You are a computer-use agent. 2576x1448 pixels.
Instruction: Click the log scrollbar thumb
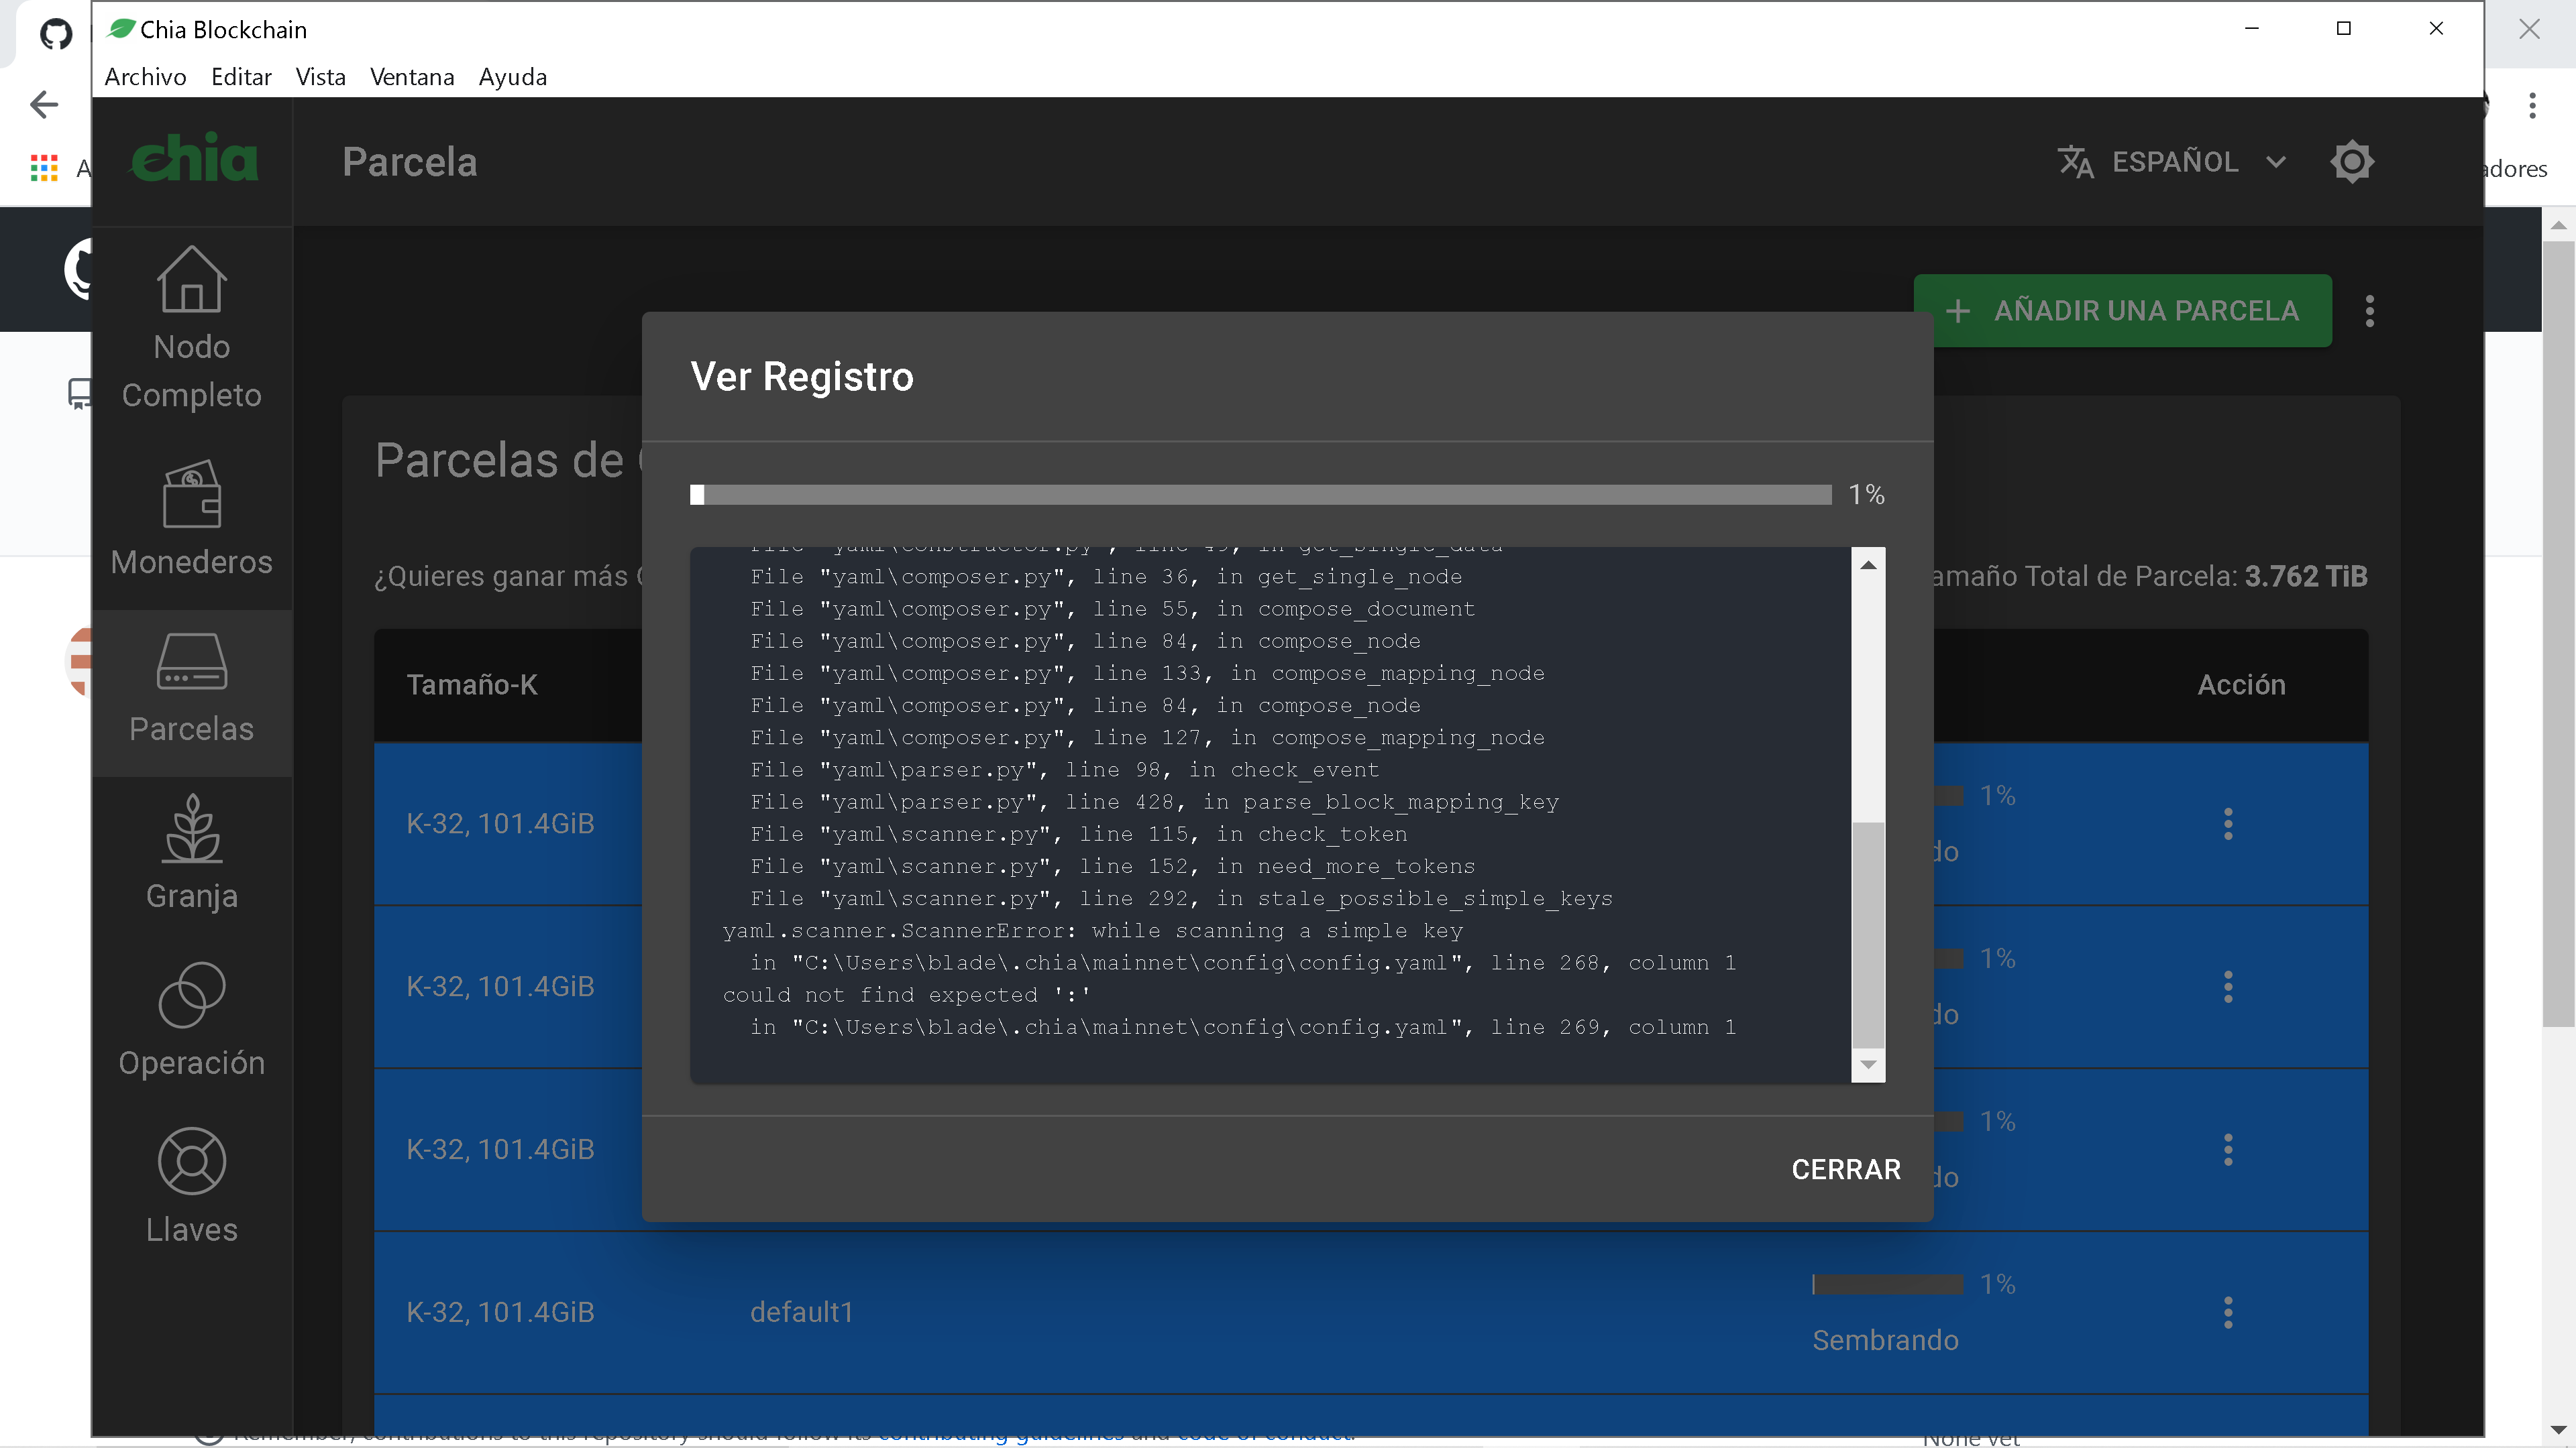[1867, 934]
